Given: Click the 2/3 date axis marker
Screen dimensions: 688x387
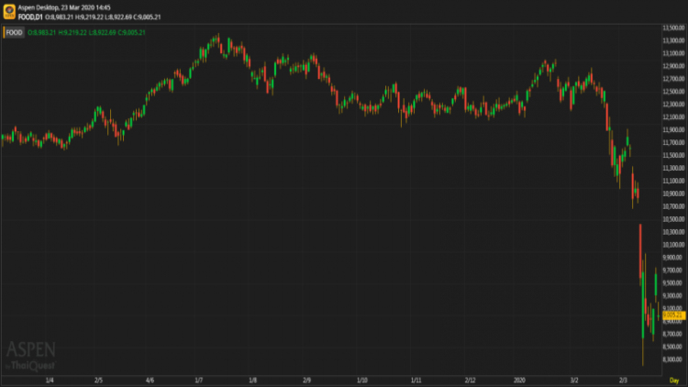Looking at the screenshot, I should 624,380.
